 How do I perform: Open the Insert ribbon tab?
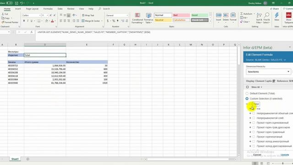tap(18, 9)
